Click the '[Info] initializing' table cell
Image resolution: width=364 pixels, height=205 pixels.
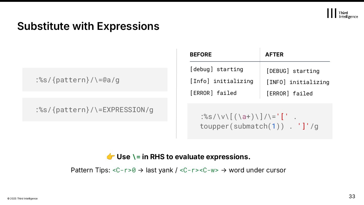(221, 81)
